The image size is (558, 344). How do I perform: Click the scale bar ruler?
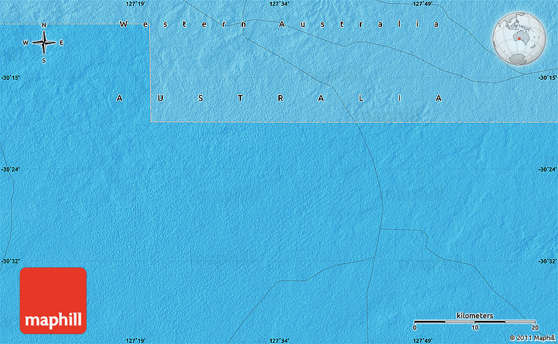(475, 322)
